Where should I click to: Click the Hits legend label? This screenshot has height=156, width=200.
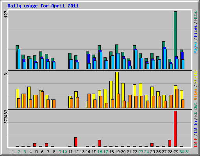pyautogui.click(x=195, y=16)
